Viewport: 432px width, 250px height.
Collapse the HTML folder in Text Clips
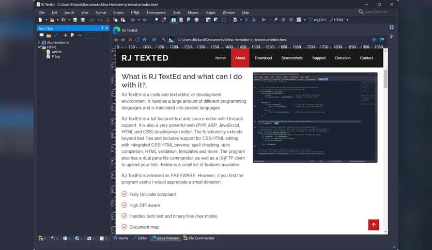pos(39,47)
